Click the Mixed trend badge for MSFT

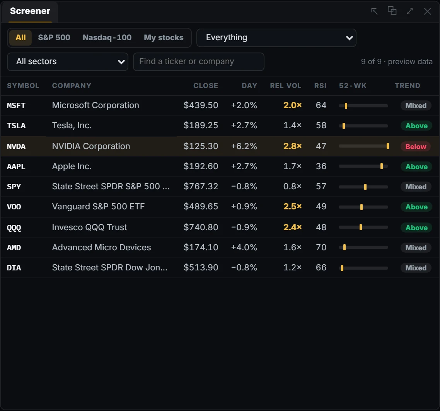pyautogui.click(x=416, y=106)
